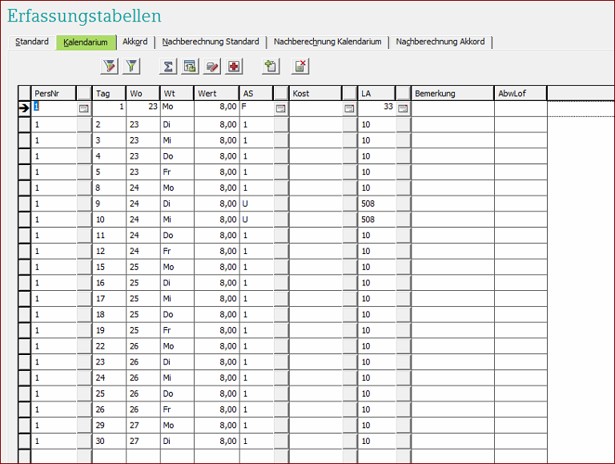Screen dimensions: 615x464
Task: Open the Nachberechnung Akkord tab
Action: (x=440, y=42)
